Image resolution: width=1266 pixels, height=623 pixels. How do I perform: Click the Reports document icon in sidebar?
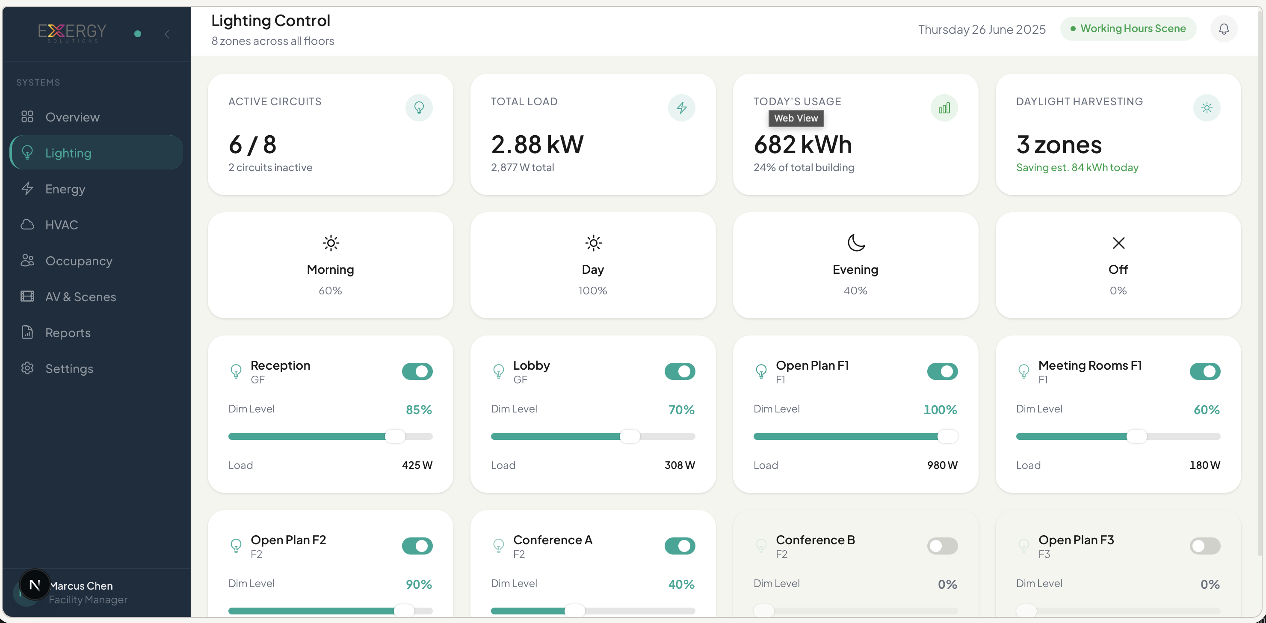(x=27, y=332)
